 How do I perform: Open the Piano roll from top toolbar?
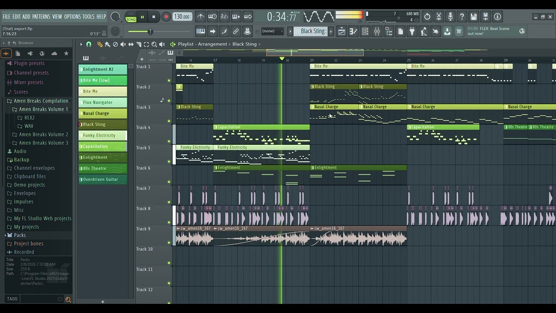(x=353, y=31)
